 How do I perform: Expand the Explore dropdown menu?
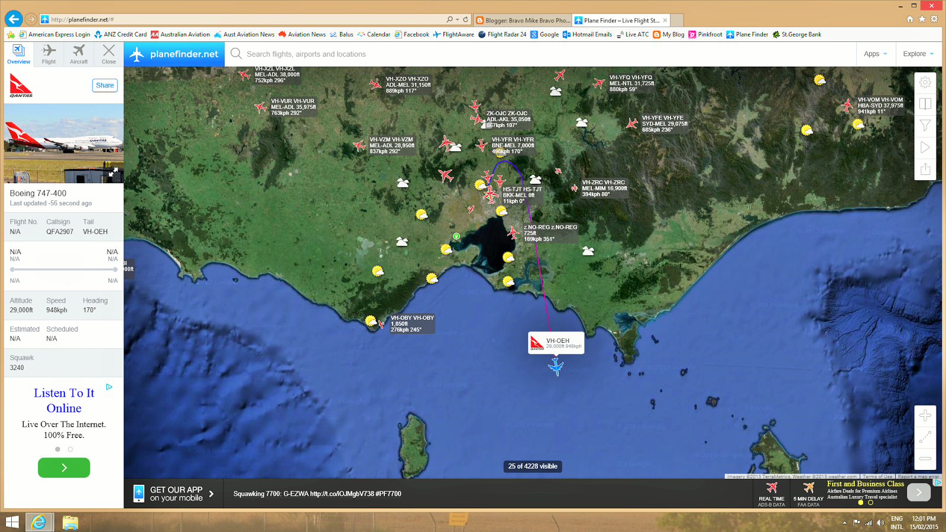pyautogui.click(x=918, y=54)
